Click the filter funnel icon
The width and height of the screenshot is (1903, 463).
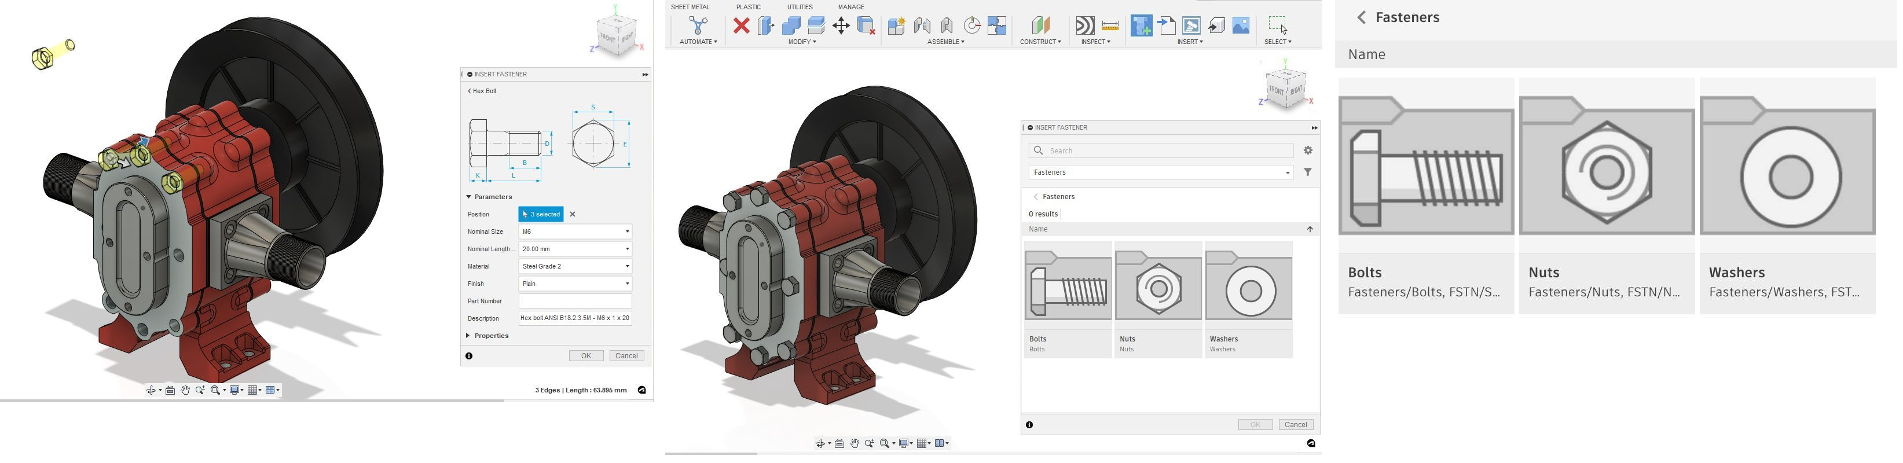pyautogui.click(x=1308, y=172)
